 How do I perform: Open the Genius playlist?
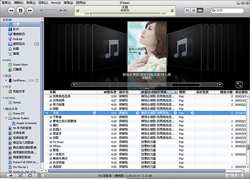coord(17,102)
